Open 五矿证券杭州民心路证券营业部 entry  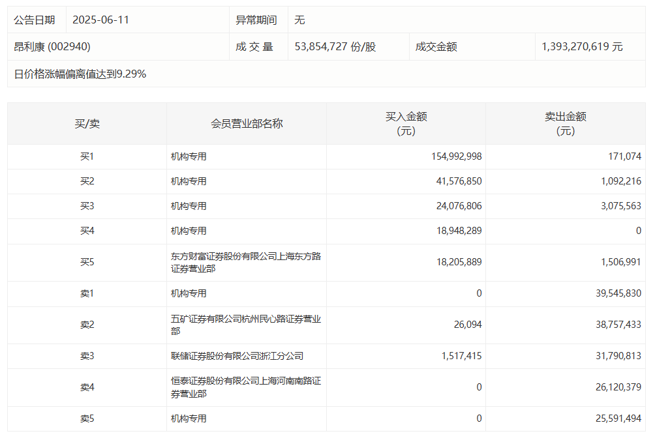pyautogui.click(x=245, y=325)
